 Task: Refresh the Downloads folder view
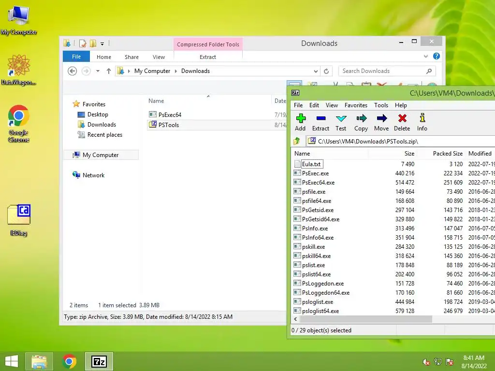click(326, 71)
